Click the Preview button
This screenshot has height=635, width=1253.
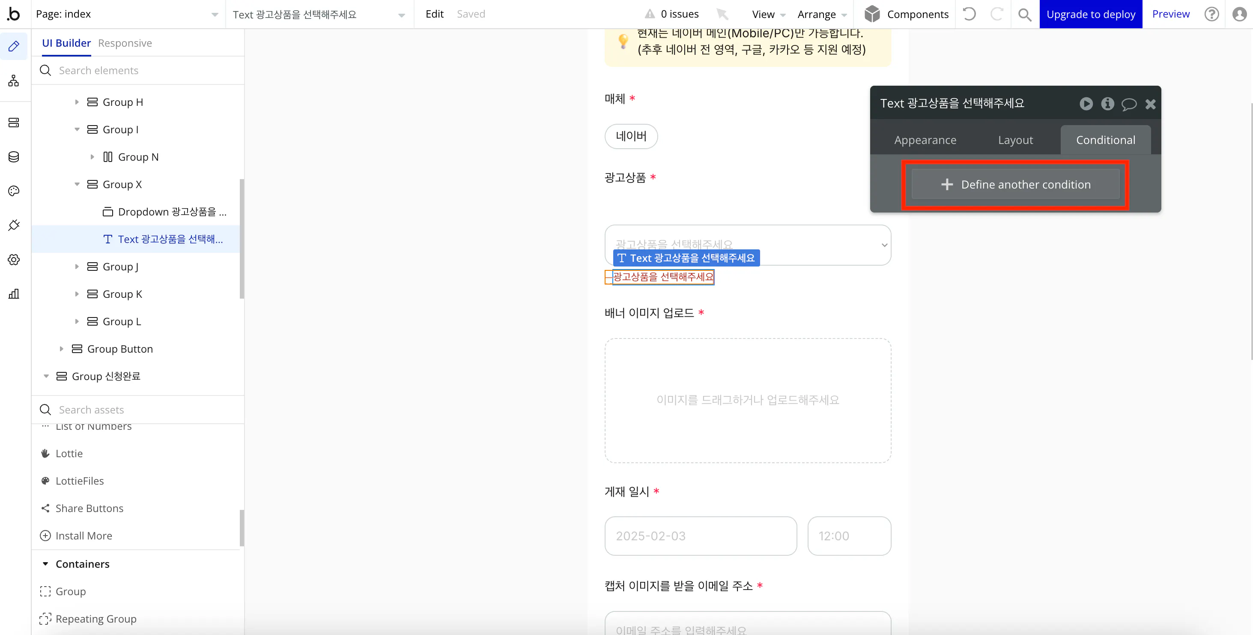coord(1171,14)
